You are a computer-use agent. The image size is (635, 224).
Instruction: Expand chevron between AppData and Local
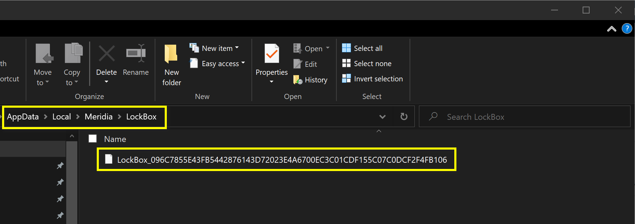[x=45, y=117]
